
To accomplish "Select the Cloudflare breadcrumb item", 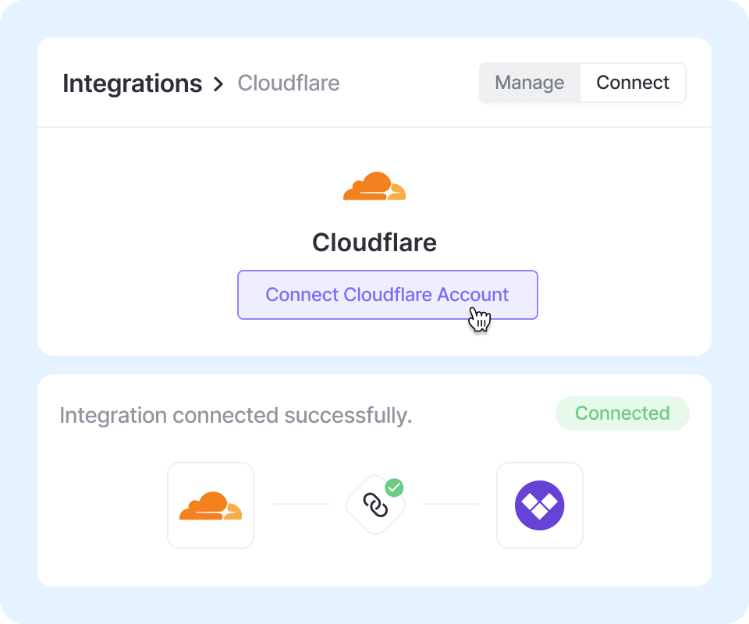I will pos(289,83).
